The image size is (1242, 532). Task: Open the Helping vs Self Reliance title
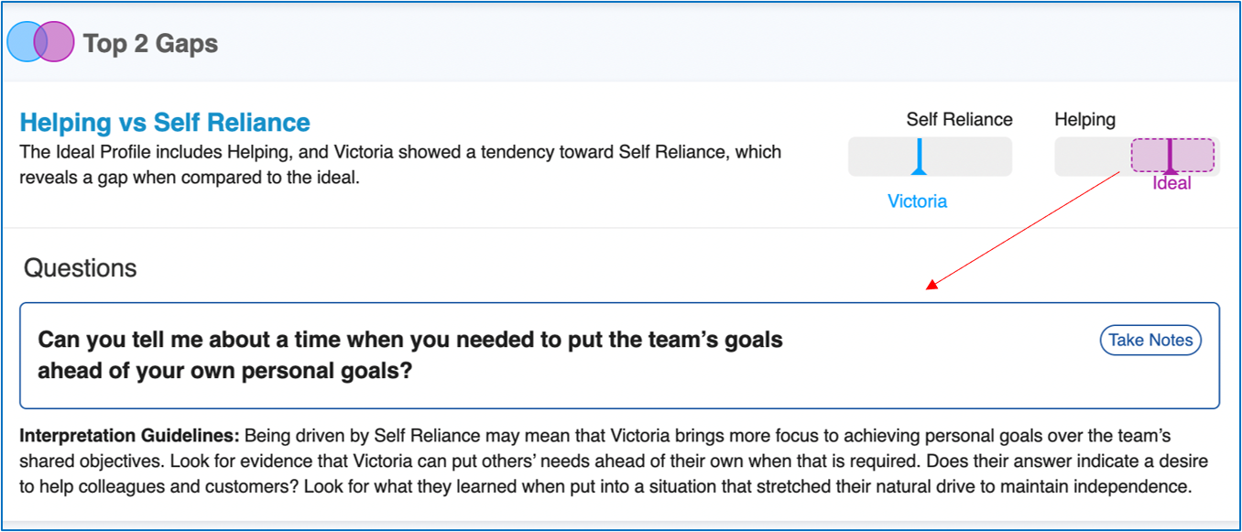pyautogui.click(x=165, y=123)
